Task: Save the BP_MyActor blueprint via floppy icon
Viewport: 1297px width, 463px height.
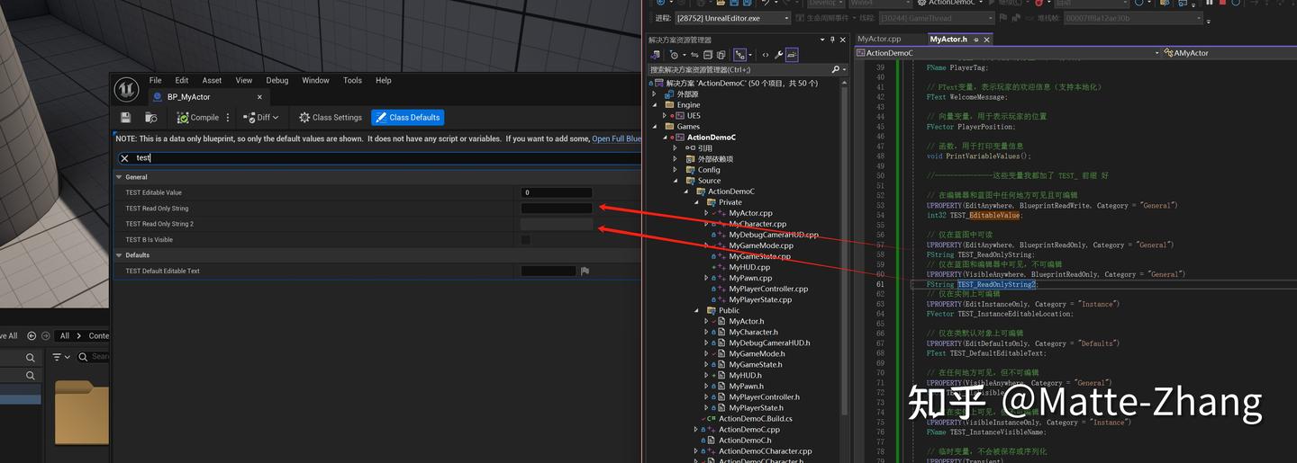Action: pyautogui.click(x=125, y=118)
